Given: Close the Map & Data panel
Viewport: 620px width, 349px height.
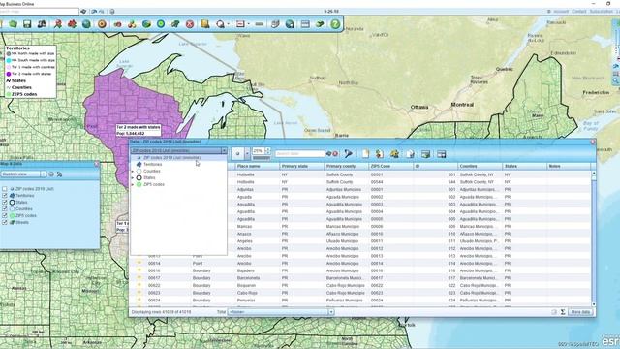Looking at the screenshot, I should (97, 164).
